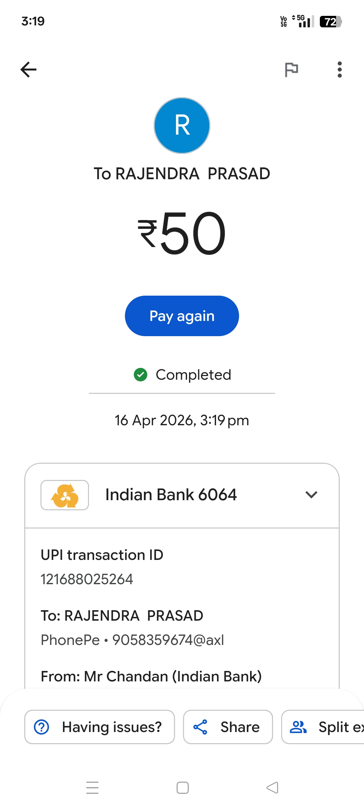
Task: Expand the Indian Bank 6064 chevron
Action: click(x=311, y=495)
